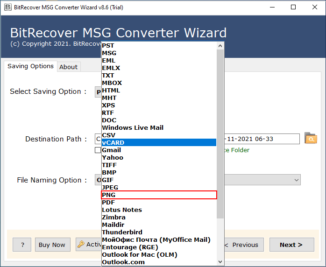Choose Outlook for Mac (OLM)

coord(159,254)
